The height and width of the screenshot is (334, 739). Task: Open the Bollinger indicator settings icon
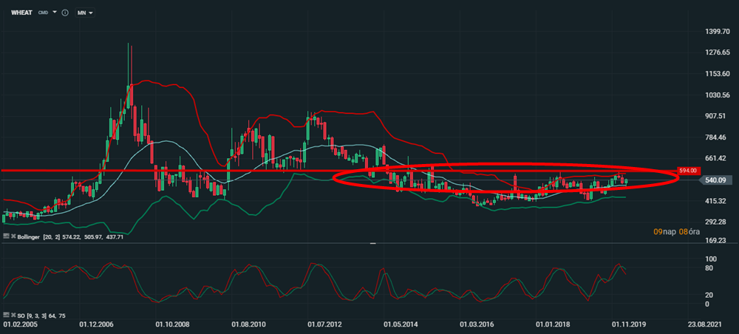7,236
